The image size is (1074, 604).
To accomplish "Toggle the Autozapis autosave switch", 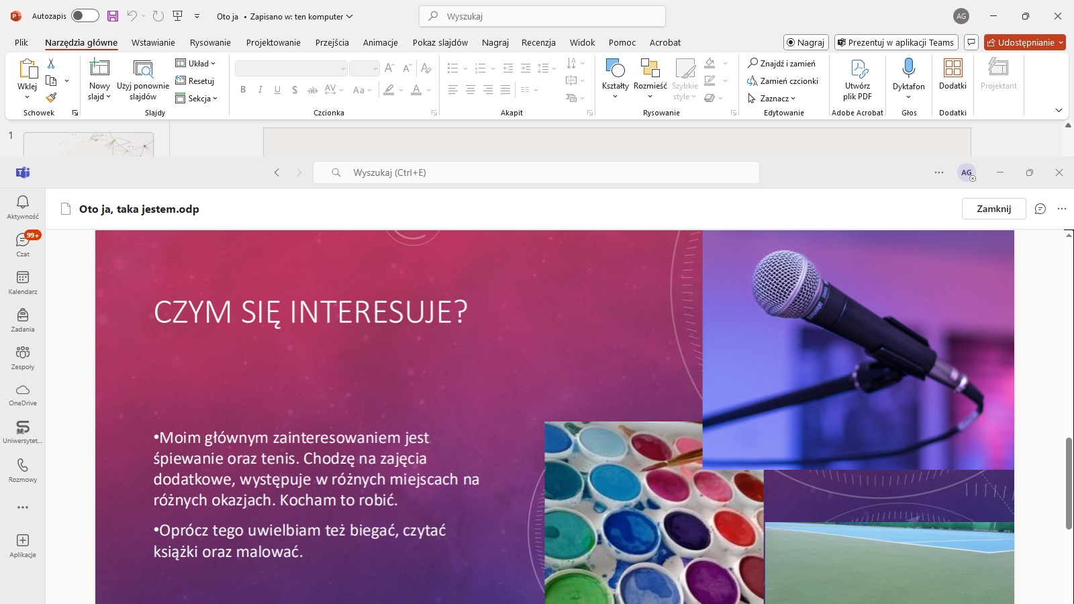I will coord(85,15).
